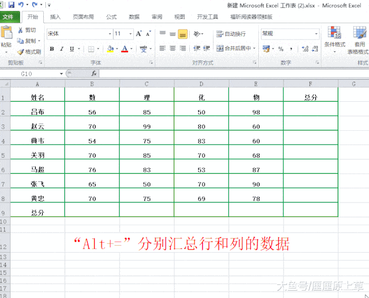Click the percent style icon
Viewport: 369px width, 298px height.
(281, 49)
